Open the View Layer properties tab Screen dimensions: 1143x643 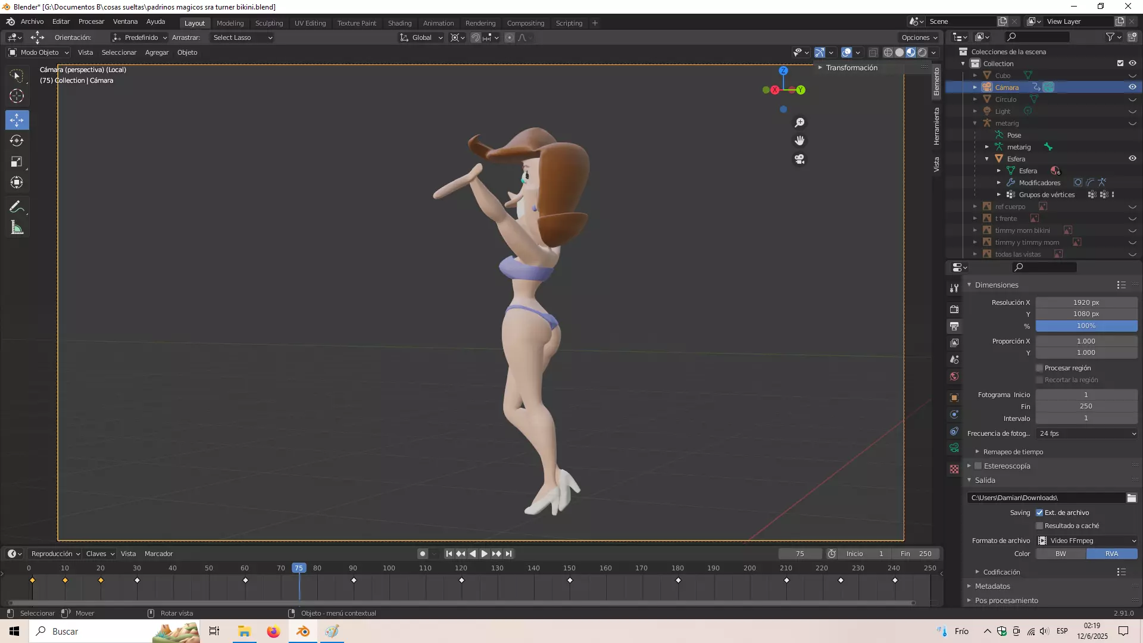(x=954, y=343)
